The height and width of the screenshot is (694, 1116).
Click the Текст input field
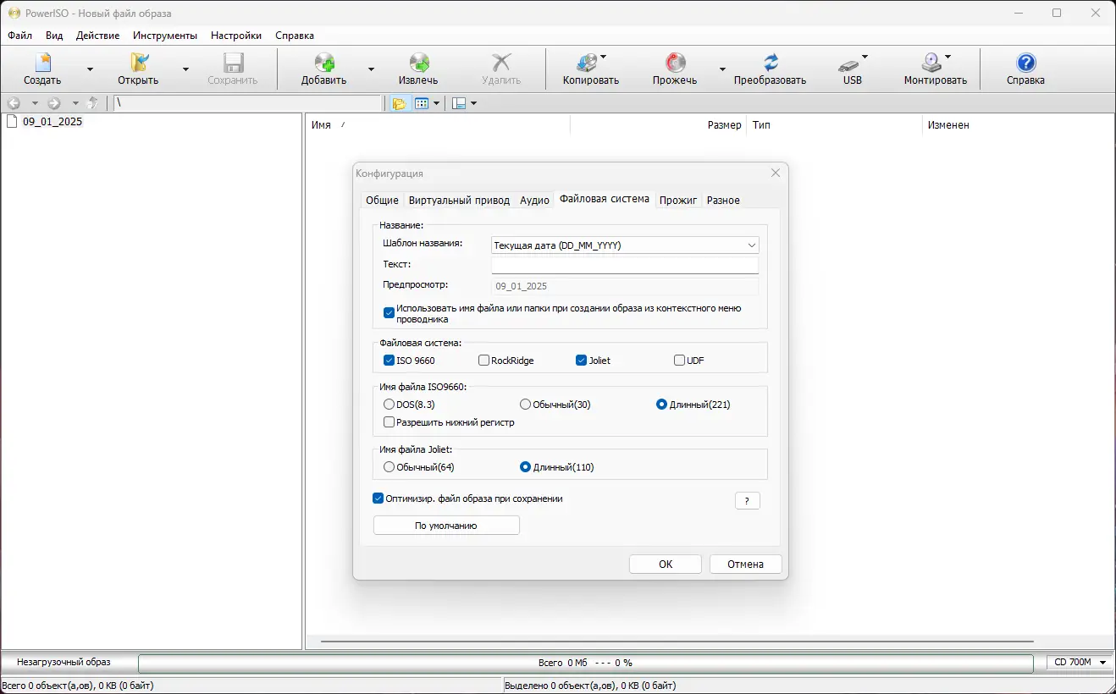(x=625, y=266)
